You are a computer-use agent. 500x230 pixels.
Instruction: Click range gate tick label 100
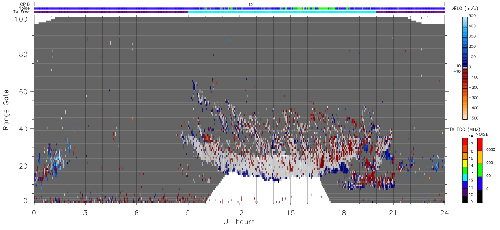22,19
